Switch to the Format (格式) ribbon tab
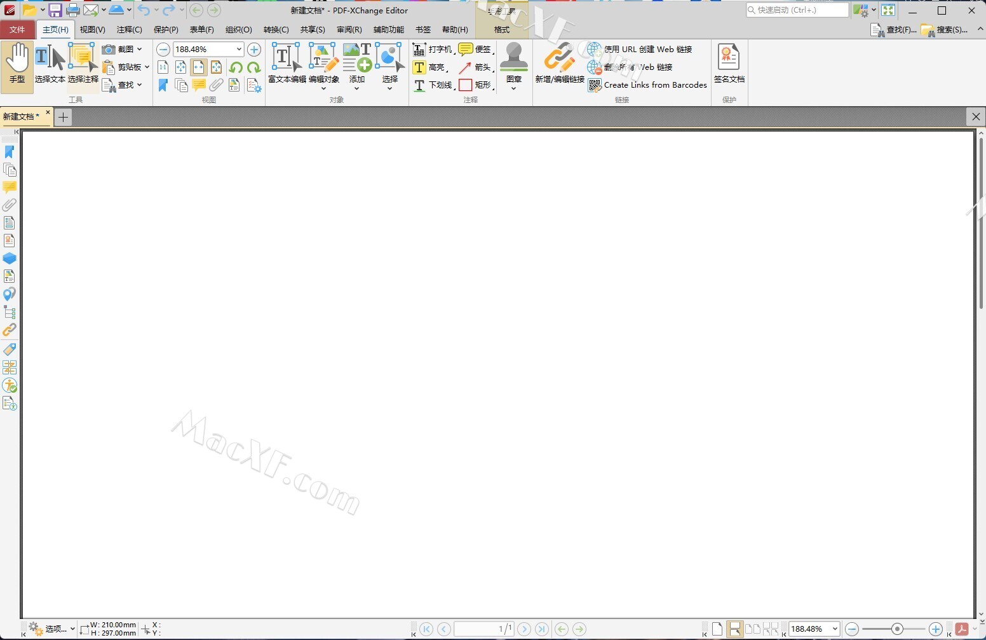The width and height of the screenshot is (986, 640). (x=502, y=30)
